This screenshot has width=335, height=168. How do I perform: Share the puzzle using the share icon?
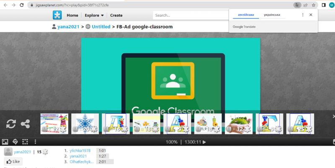25,124
